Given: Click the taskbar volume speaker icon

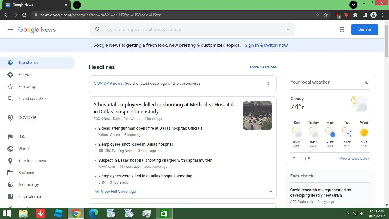Looking at the screenshot, I should [x=362, y=214].
